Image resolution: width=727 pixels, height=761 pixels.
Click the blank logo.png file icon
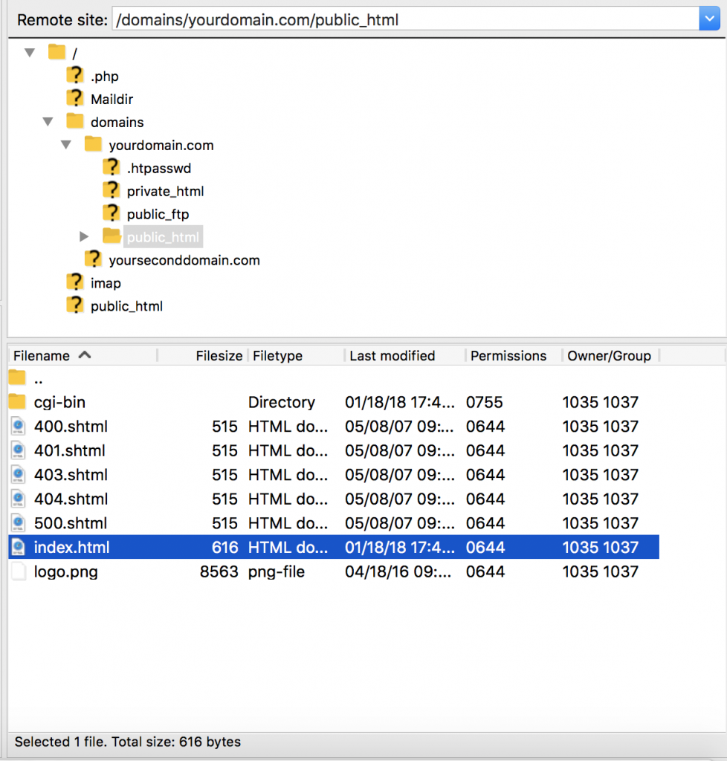(19, 571)
